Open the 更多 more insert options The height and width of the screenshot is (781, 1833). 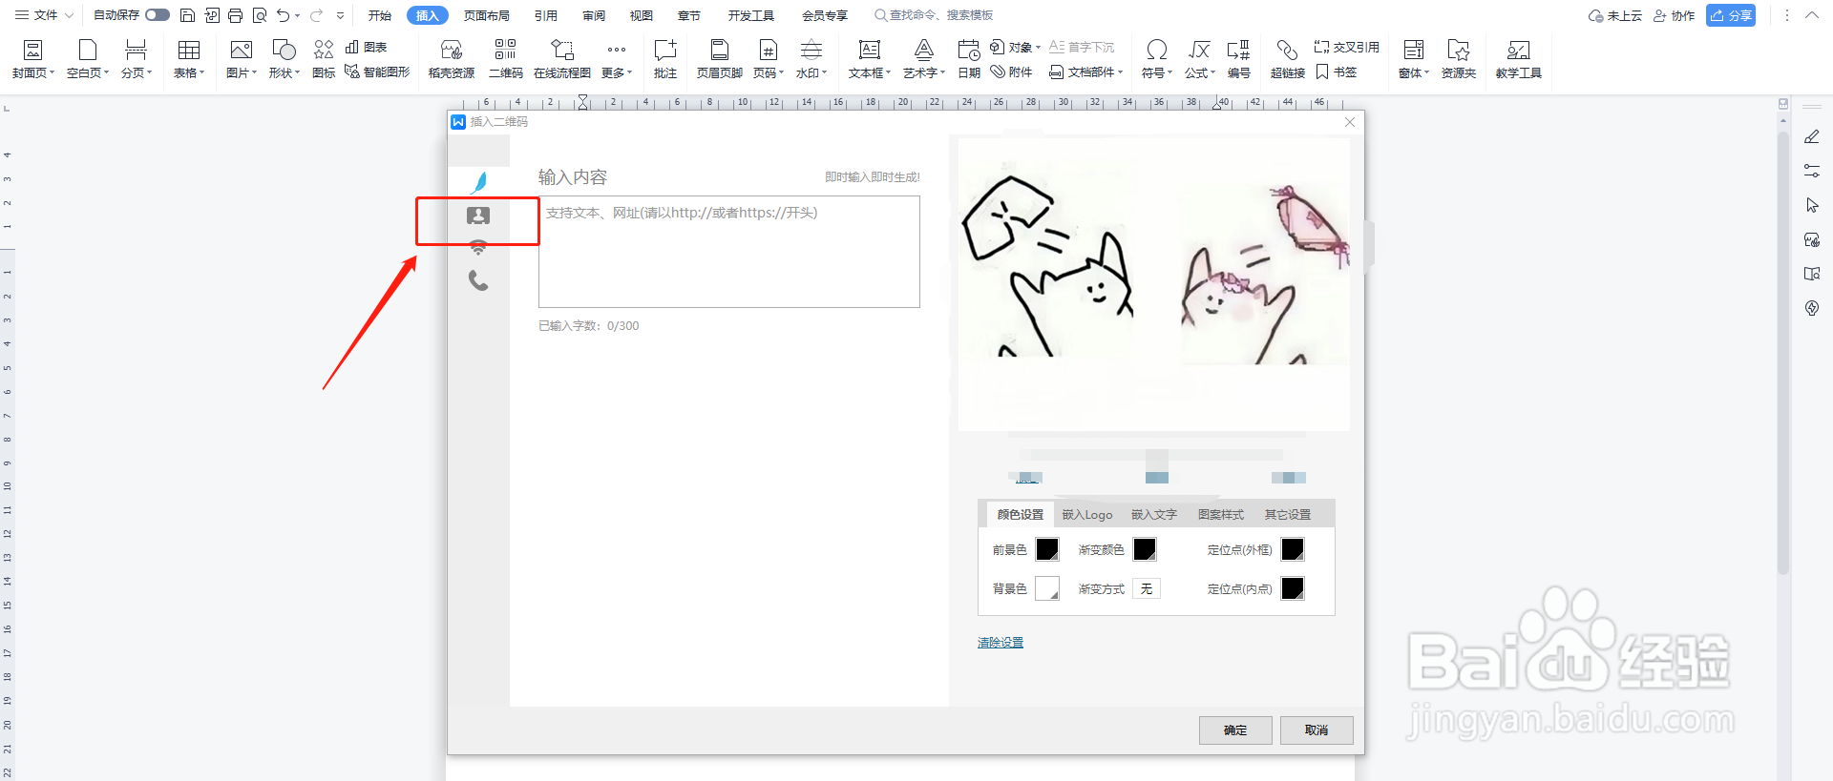point(617,59)
